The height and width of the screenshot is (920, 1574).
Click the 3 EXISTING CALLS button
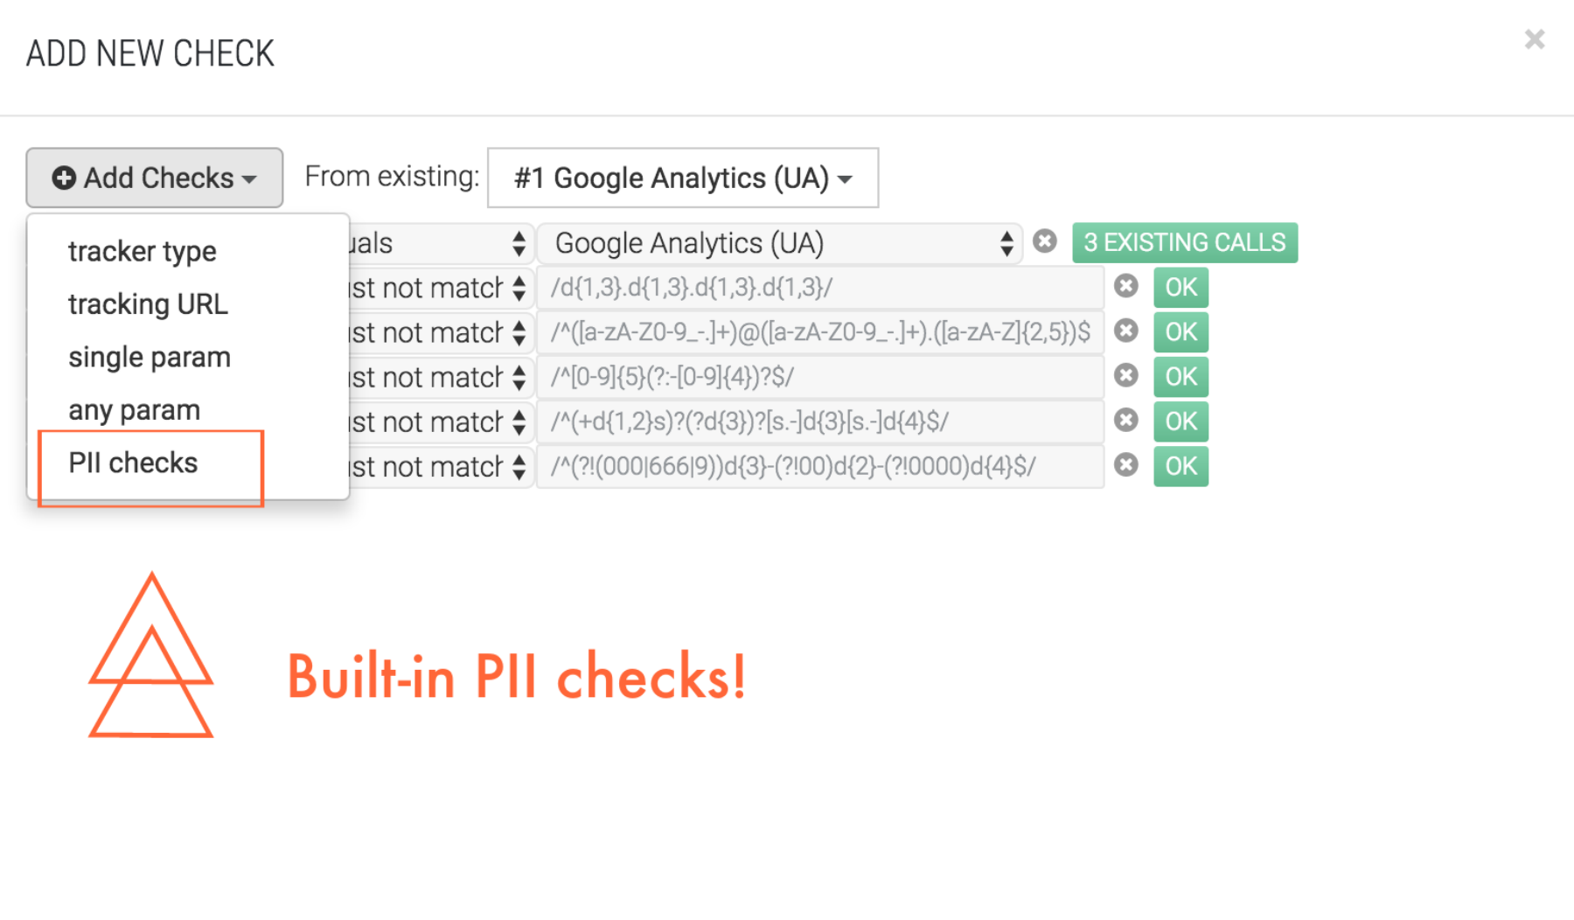coord(1185,242)
